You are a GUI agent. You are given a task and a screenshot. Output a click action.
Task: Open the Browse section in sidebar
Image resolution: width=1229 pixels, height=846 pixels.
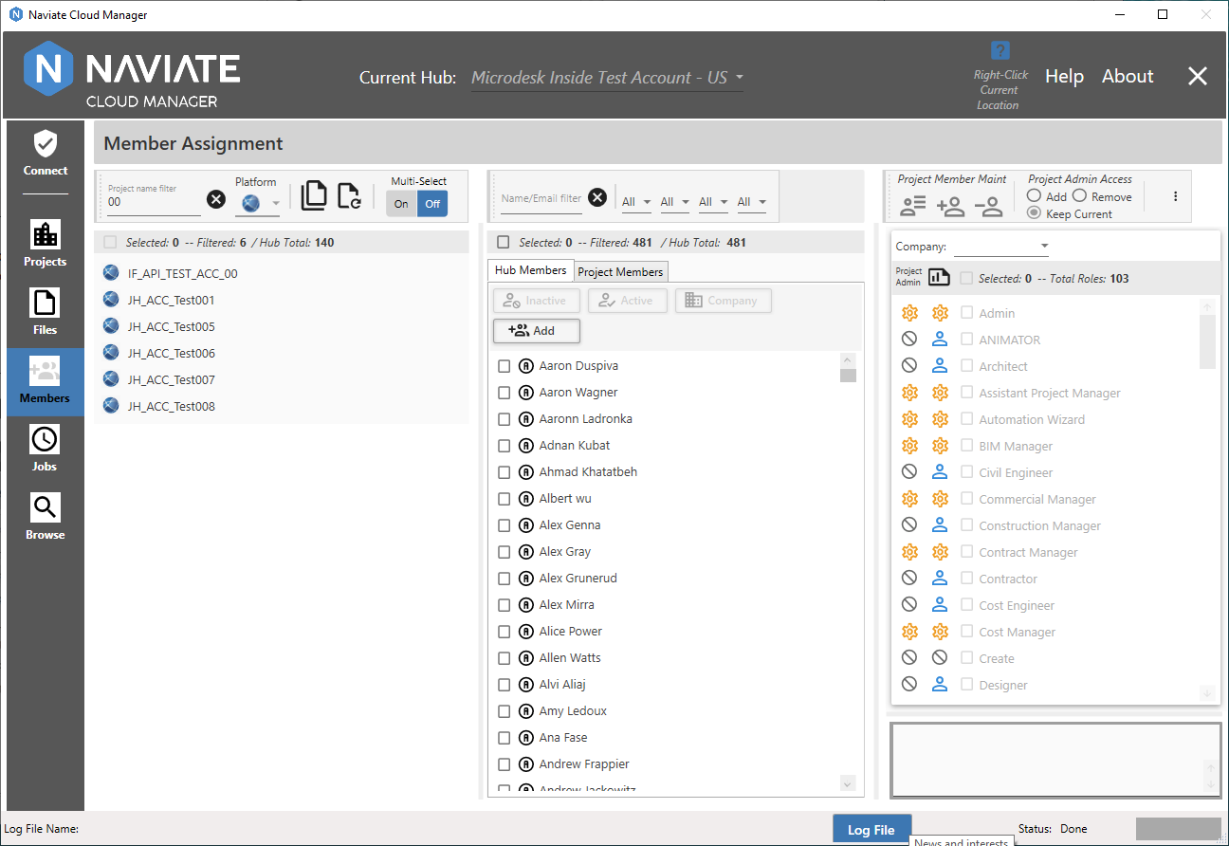pos(46,519)
